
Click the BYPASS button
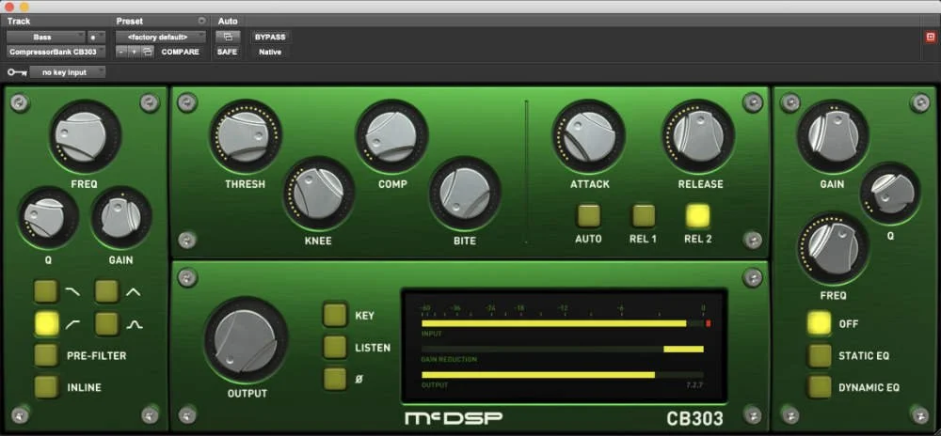270,38
